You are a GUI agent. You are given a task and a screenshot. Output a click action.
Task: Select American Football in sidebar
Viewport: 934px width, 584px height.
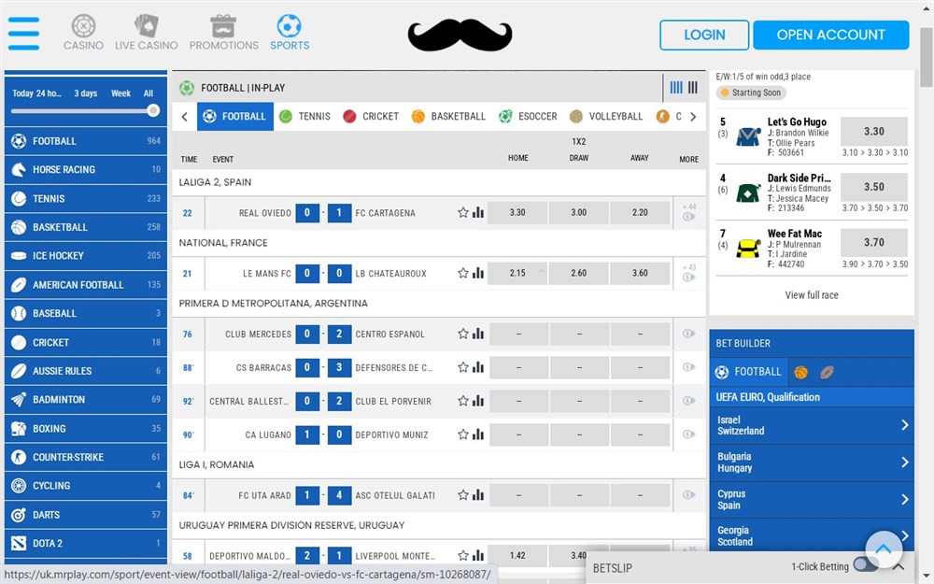click(86, 285)
